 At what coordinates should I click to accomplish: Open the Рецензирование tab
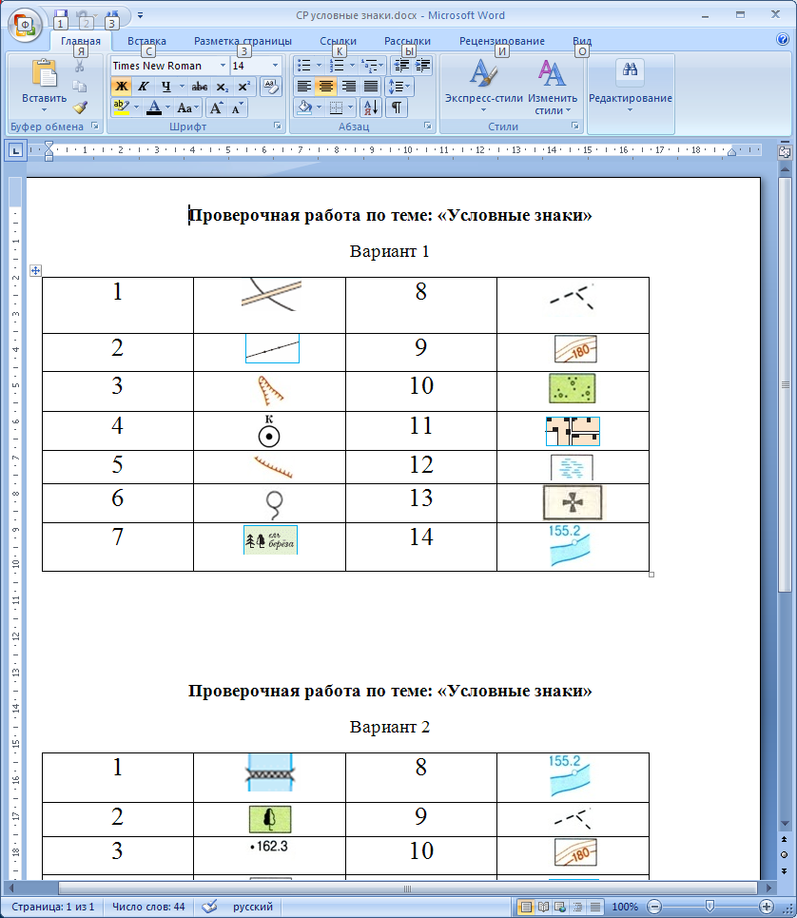tap(502, 41)
